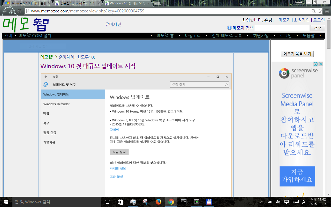This screenshot has height=207, width=331.
Task: Open the Windows Store taskbar icon
Action: tap(120, 202)
